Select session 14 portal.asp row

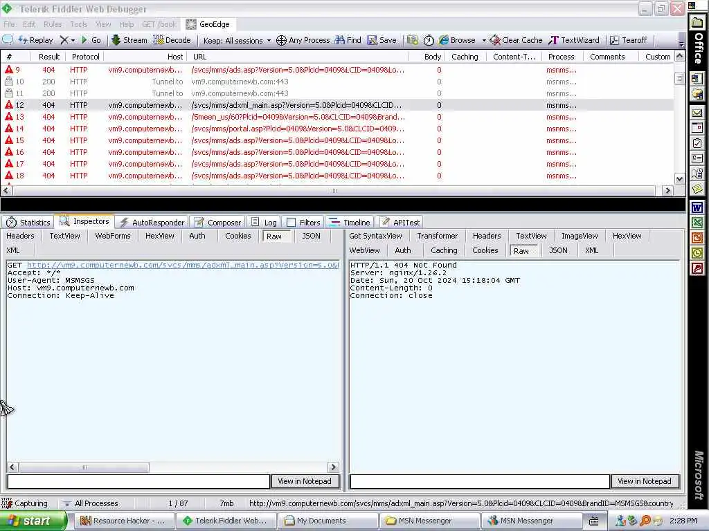click(x=337, y=129)
